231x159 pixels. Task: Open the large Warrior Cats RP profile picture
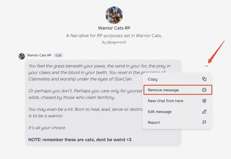point(114,15)
